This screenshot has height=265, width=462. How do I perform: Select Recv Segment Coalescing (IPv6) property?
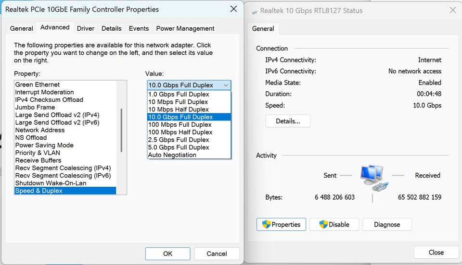(65, 176)
